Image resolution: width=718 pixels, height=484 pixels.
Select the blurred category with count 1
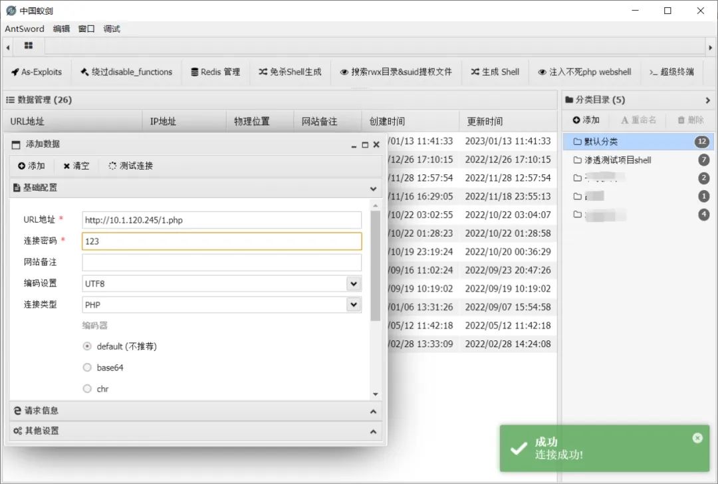[638, 196]
